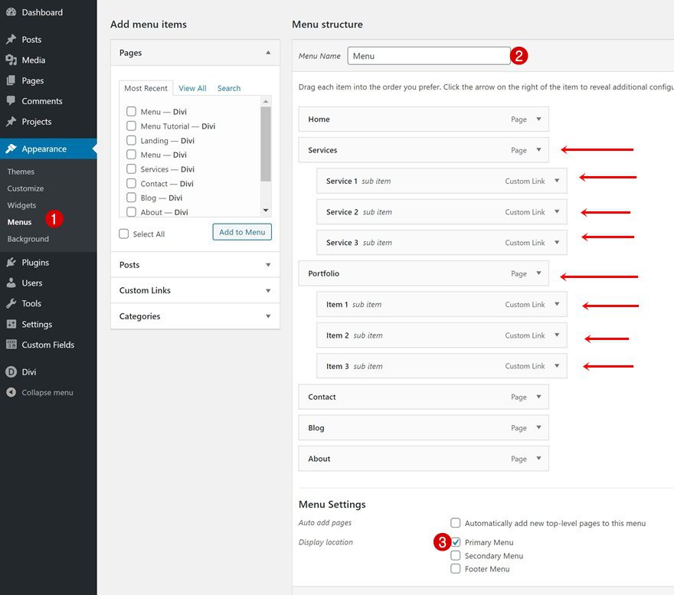Open the Plugins icon in the sidebar
674x595 pixels.
click(x=9, y=262)
